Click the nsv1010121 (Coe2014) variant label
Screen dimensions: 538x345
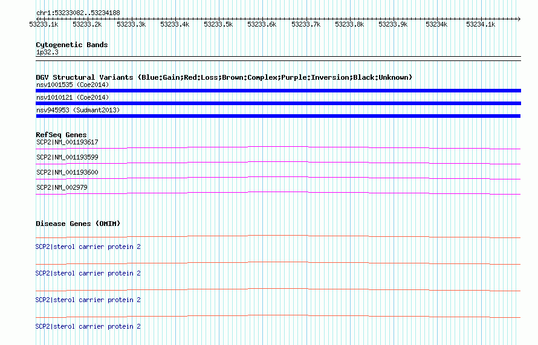tap(73, 97)
